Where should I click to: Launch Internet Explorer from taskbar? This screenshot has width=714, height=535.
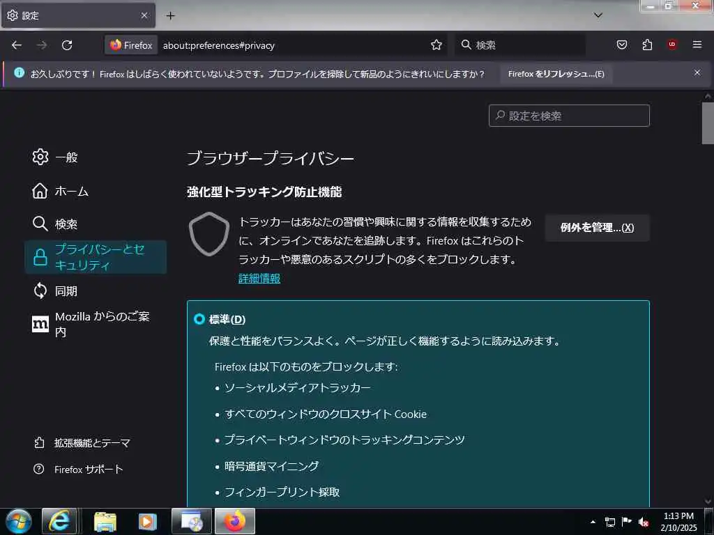[x=60, y=521]
